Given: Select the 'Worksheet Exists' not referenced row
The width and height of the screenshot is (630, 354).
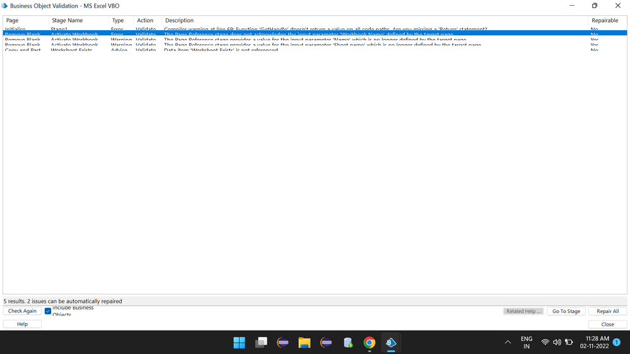Looking at the screenshot, I should pos(315,49).
